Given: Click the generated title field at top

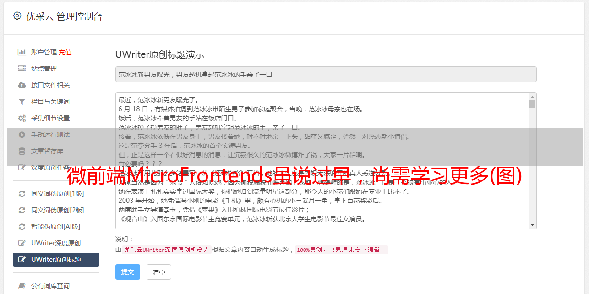Looking at the screenshot, I should (326, 74).
